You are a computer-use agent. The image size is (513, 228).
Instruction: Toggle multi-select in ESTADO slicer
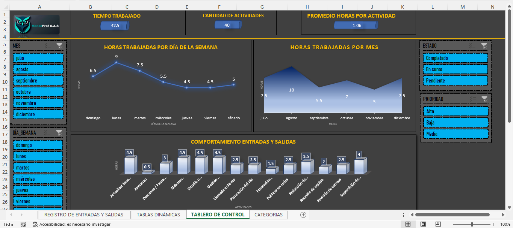472,46
